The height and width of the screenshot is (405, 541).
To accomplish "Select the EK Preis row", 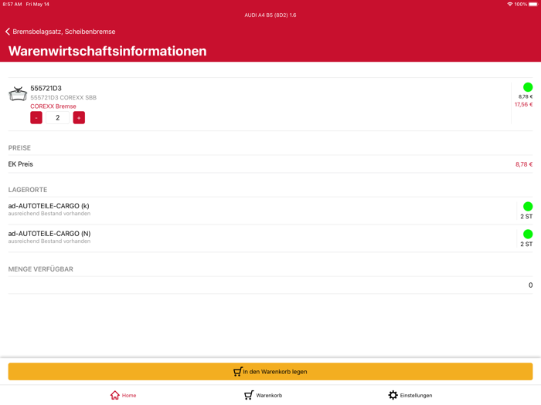I will point(270,164).
